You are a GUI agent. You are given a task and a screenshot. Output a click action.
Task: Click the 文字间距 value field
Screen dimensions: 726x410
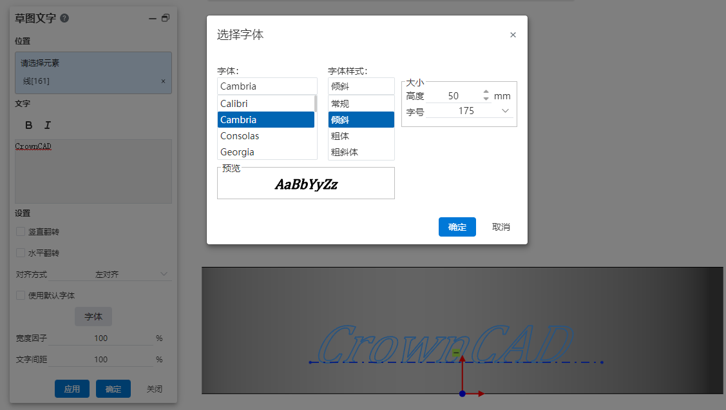click(x=100, y=360)
